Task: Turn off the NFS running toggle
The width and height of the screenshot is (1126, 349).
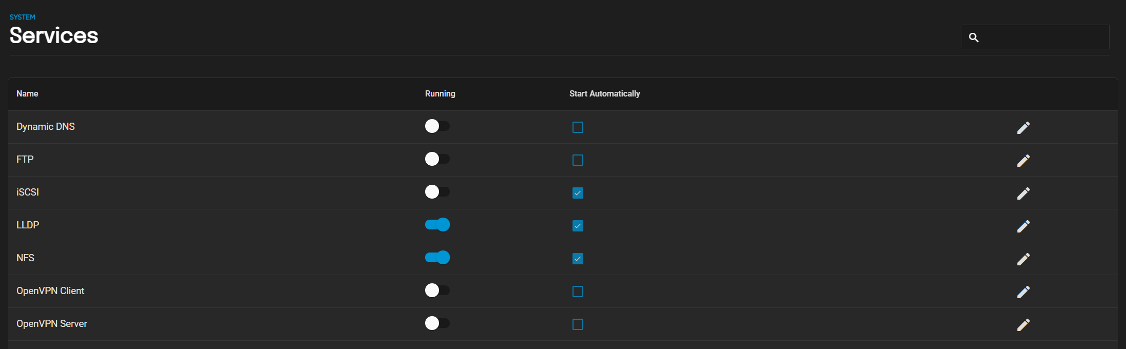Action: coord(437,258)
